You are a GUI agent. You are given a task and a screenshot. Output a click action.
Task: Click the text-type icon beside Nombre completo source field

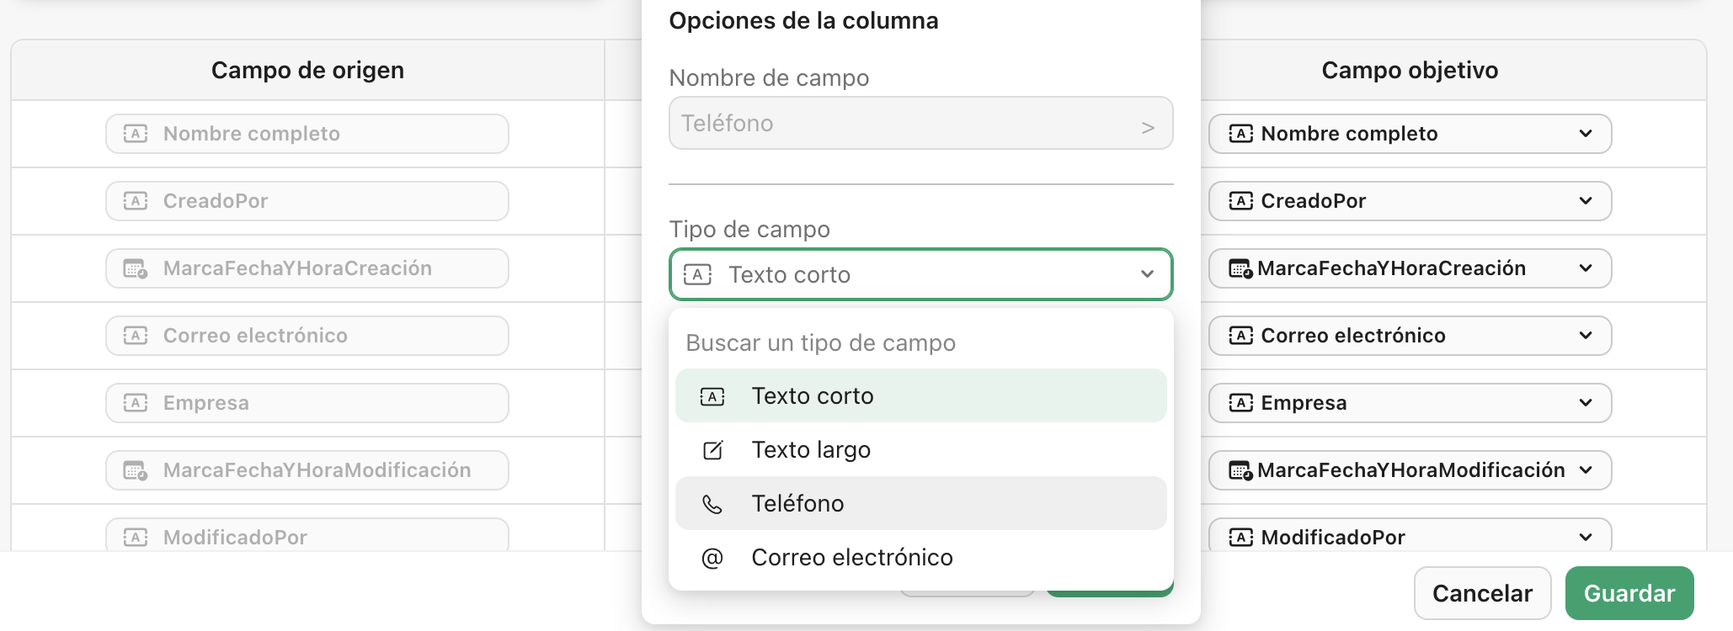tap(136, 133)
